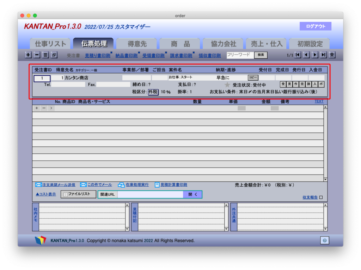Click the row right-chevron icon
361x270 pixels.
(x=51, y=108)
